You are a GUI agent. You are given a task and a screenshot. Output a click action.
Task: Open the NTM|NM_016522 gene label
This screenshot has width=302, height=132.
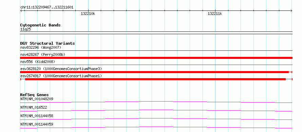[34, 107]
